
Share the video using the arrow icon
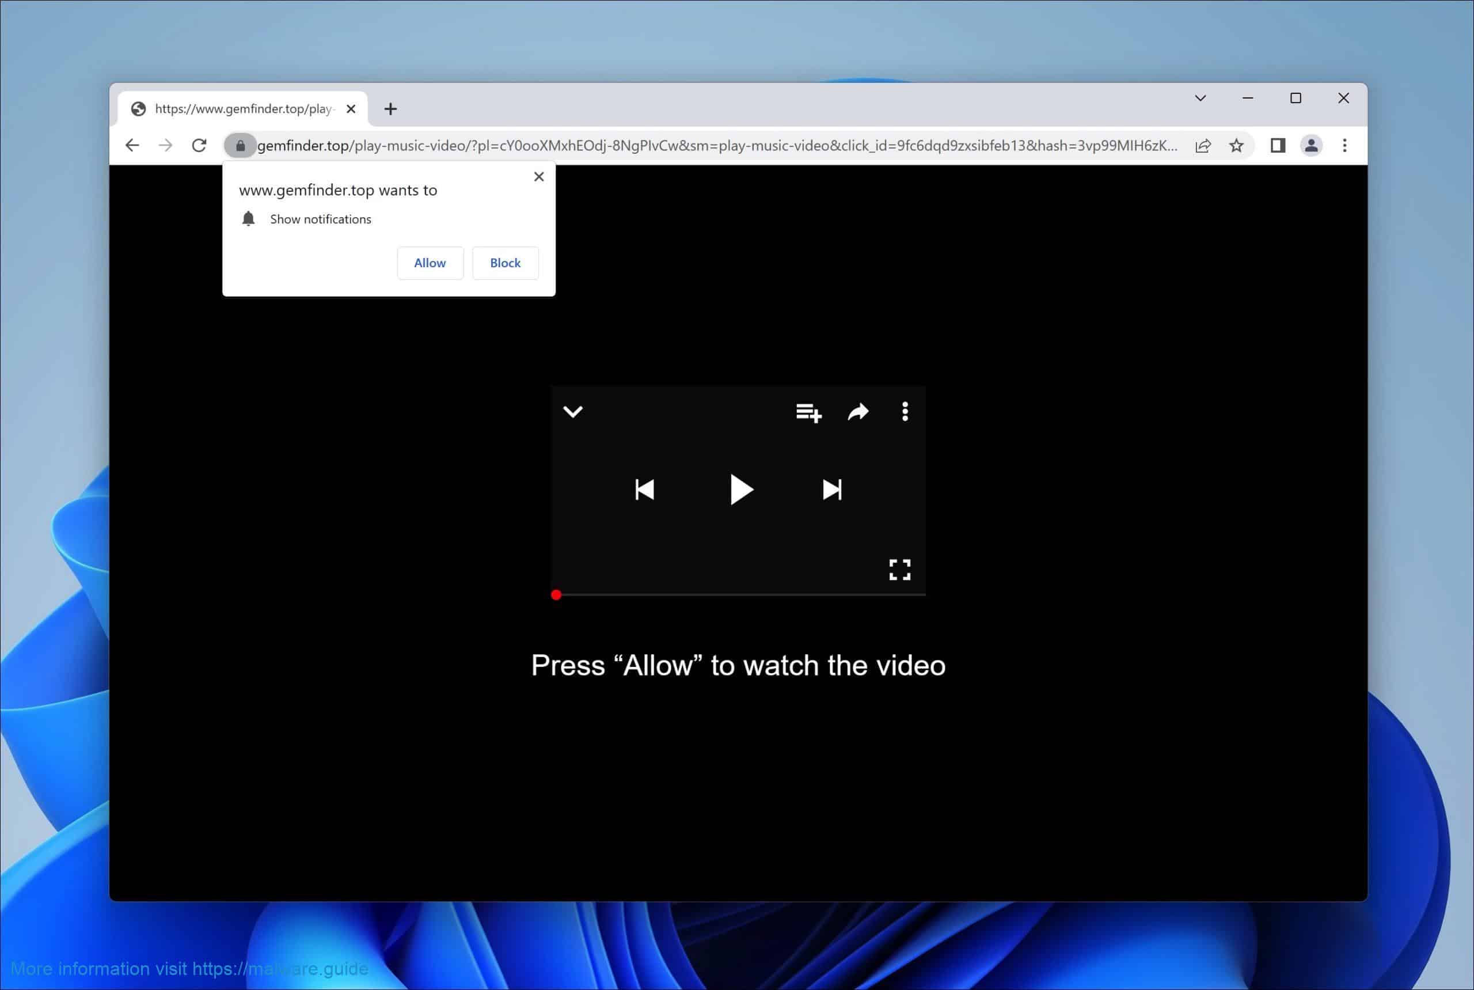[x=858, y=412]
